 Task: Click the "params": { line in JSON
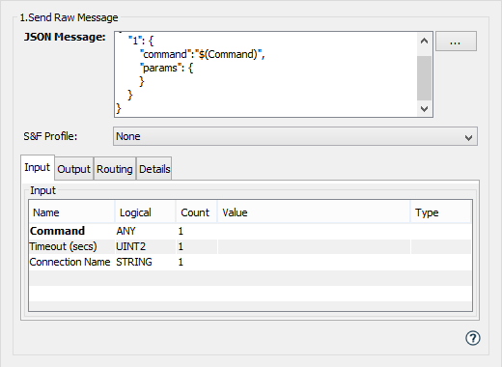pos(166,68)
